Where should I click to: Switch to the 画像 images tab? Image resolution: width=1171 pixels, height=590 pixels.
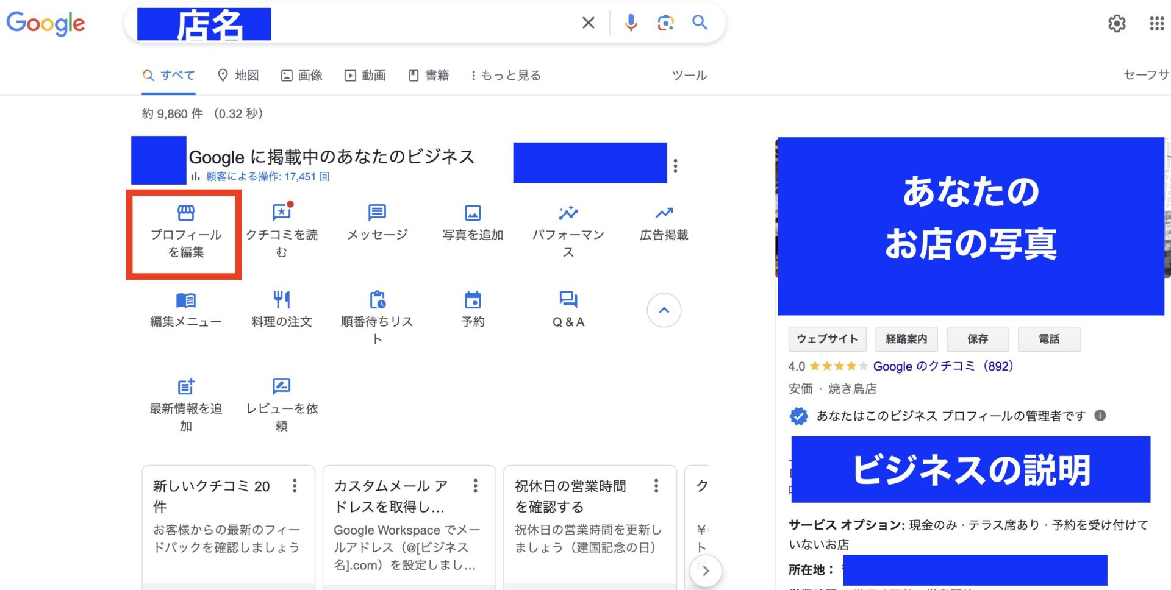(x=301, y=75)
